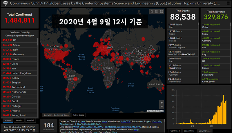
Task: Select the 23,403 Belgium row
Action: tap(19, 83)
